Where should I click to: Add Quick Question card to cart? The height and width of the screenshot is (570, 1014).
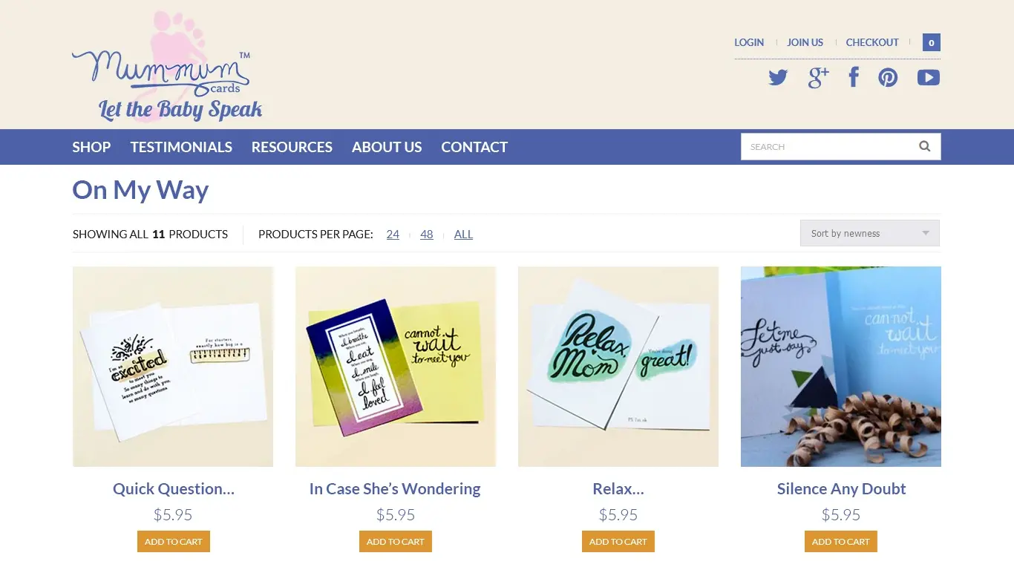(173, 542)
